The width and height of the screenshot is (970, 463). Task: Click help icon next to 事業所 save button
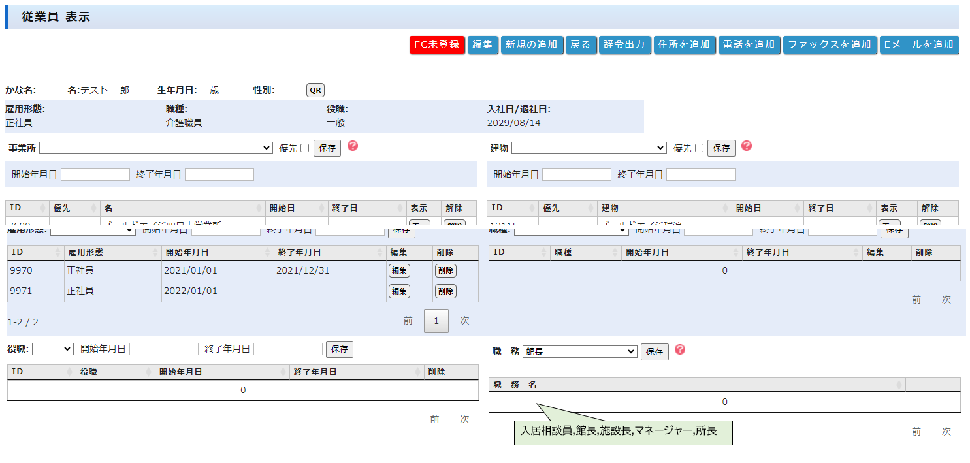(x=353, y=146)
